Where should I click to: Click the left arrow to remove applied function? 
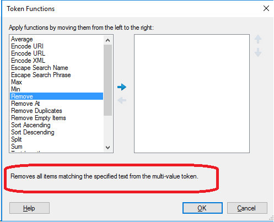pos(122,100)
